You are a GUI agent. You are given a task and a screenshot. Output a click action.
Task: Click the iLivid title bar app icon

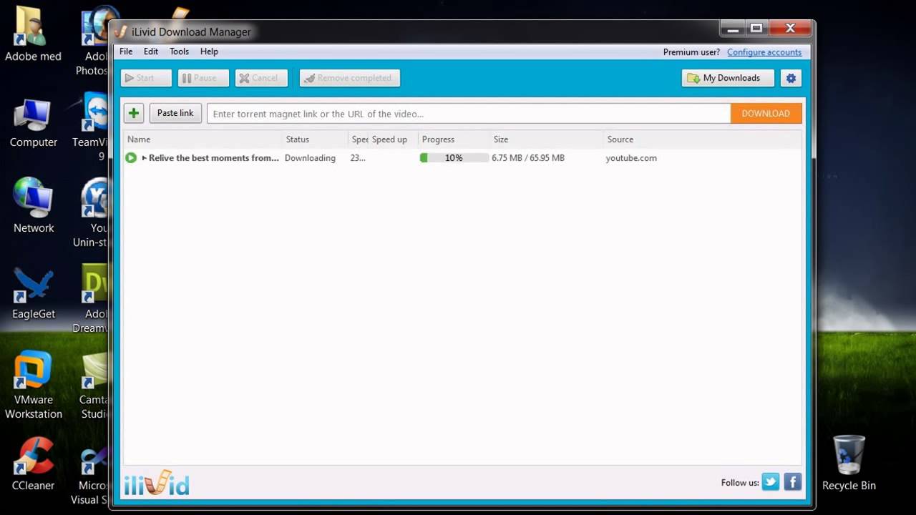(x=121, y=31)
